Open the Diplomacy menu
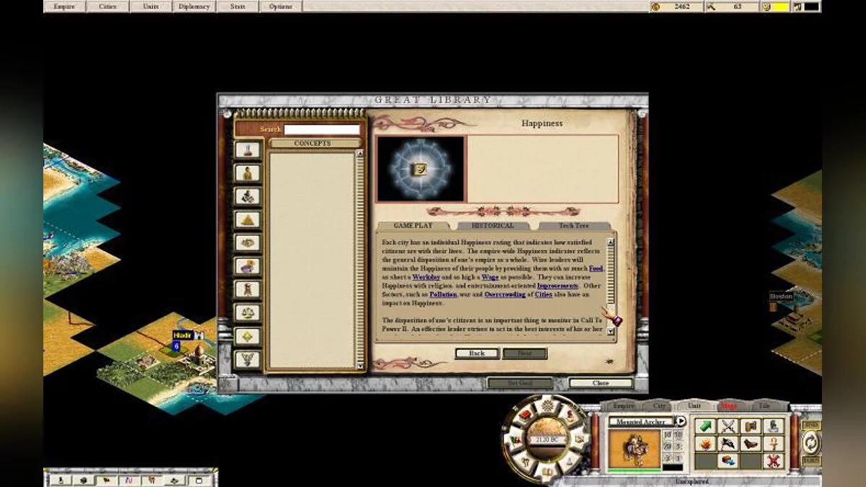The image size is (866, 487). (194, 6)
